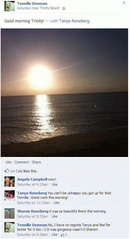This screenshot has width=130, height=239.
Task: Click the thumbs-up count on Tennille's last comment
Action: click(x=64, y=235)
